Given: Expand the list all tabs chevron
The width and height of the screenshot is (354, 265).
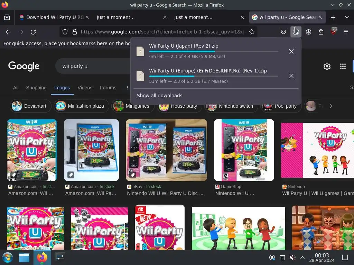Looking at the screenshot, I should [347, 17].
